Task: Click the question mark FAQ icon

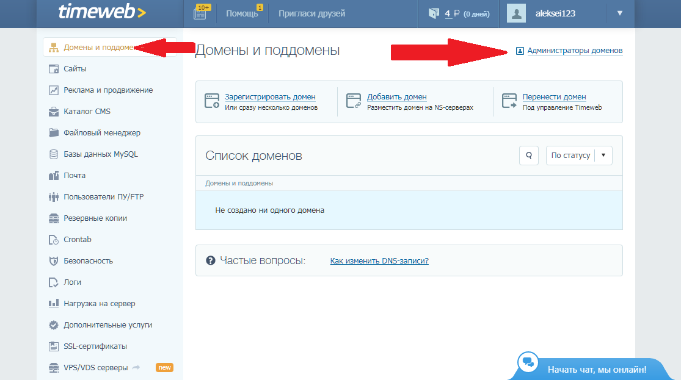Action: point(211,260)
